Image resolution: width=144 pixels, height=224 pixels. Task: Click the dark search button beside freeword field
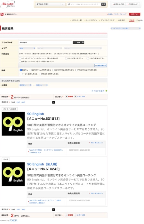[79, 43]
